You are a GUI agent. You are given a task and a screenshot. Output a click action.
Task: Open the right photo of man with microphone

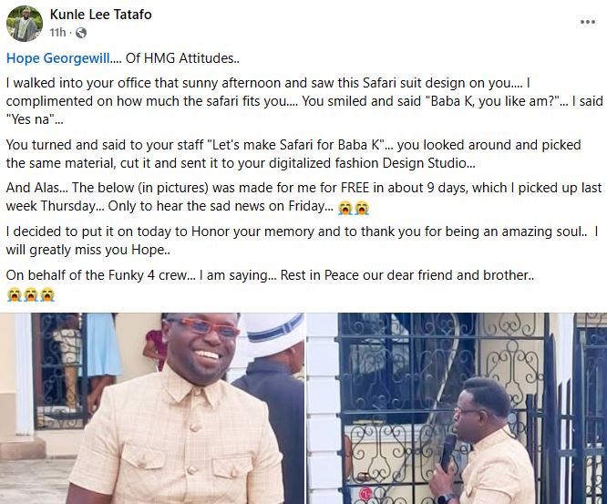(457, 408)
